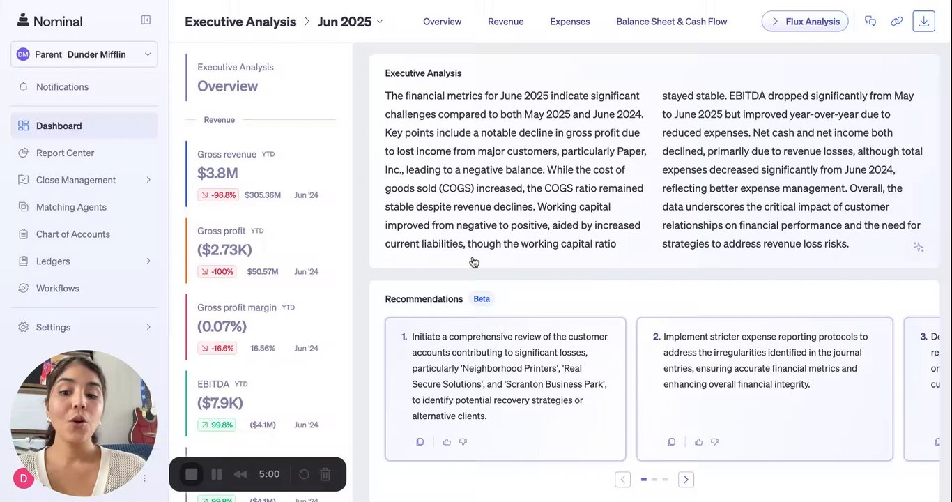Click the recording timer 5:00

tap(269, 474)
